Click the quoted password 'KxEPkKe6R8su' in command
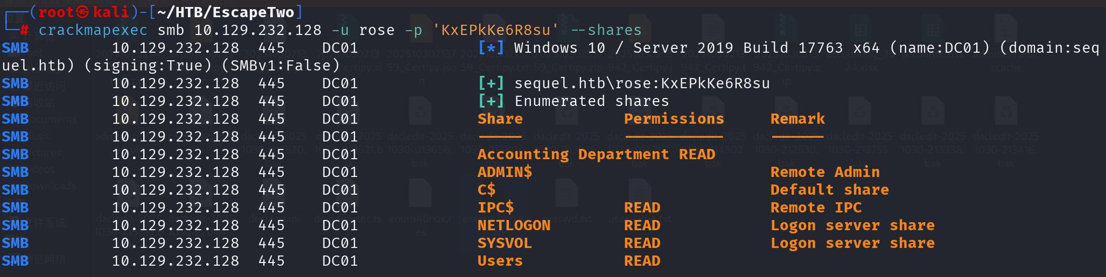The image size is (1106, 277). coord(496,30)
